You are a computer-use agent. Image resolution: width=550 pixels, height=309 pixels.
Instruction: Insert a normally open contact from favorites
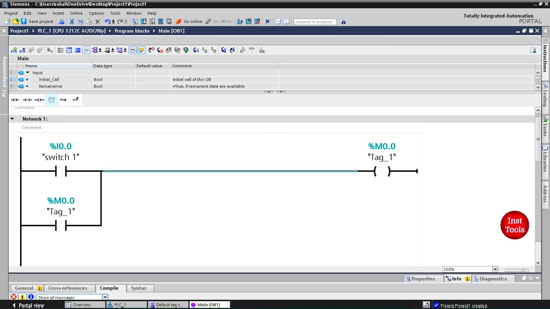tap(15, 100)
